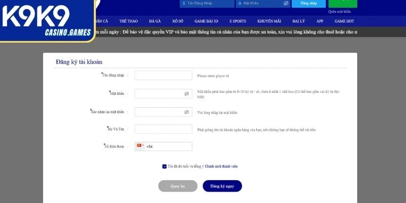Show password in Mật khẩu field
Viewport: 406px width, 203px height.
186,94
